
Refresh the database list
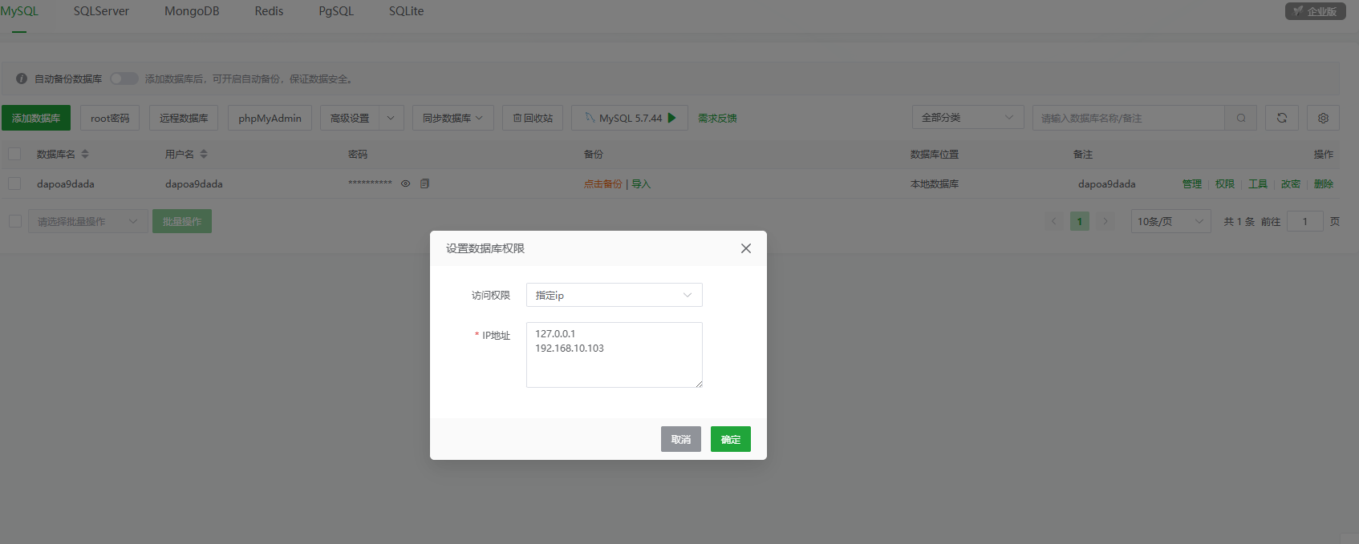coord(1282,118)
